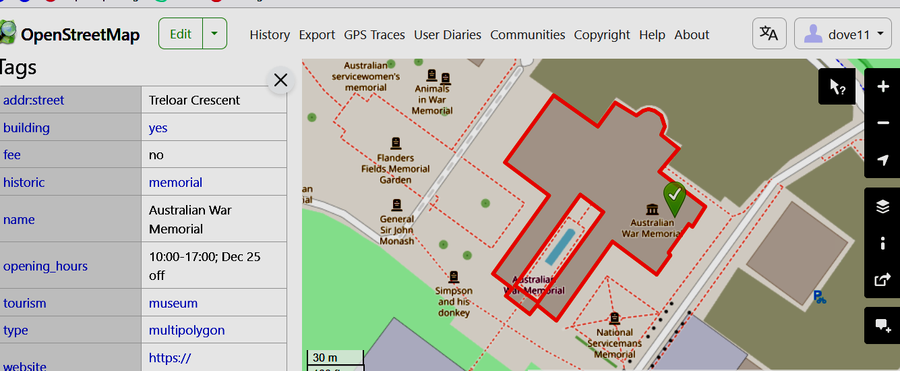The width and height of the screenshot is (900, 371).
Task: Add a note to the map
Action: pos(882,326)
